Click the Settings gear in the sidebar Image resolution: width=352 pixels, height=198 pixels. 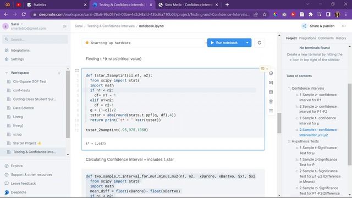pos(7,59)
